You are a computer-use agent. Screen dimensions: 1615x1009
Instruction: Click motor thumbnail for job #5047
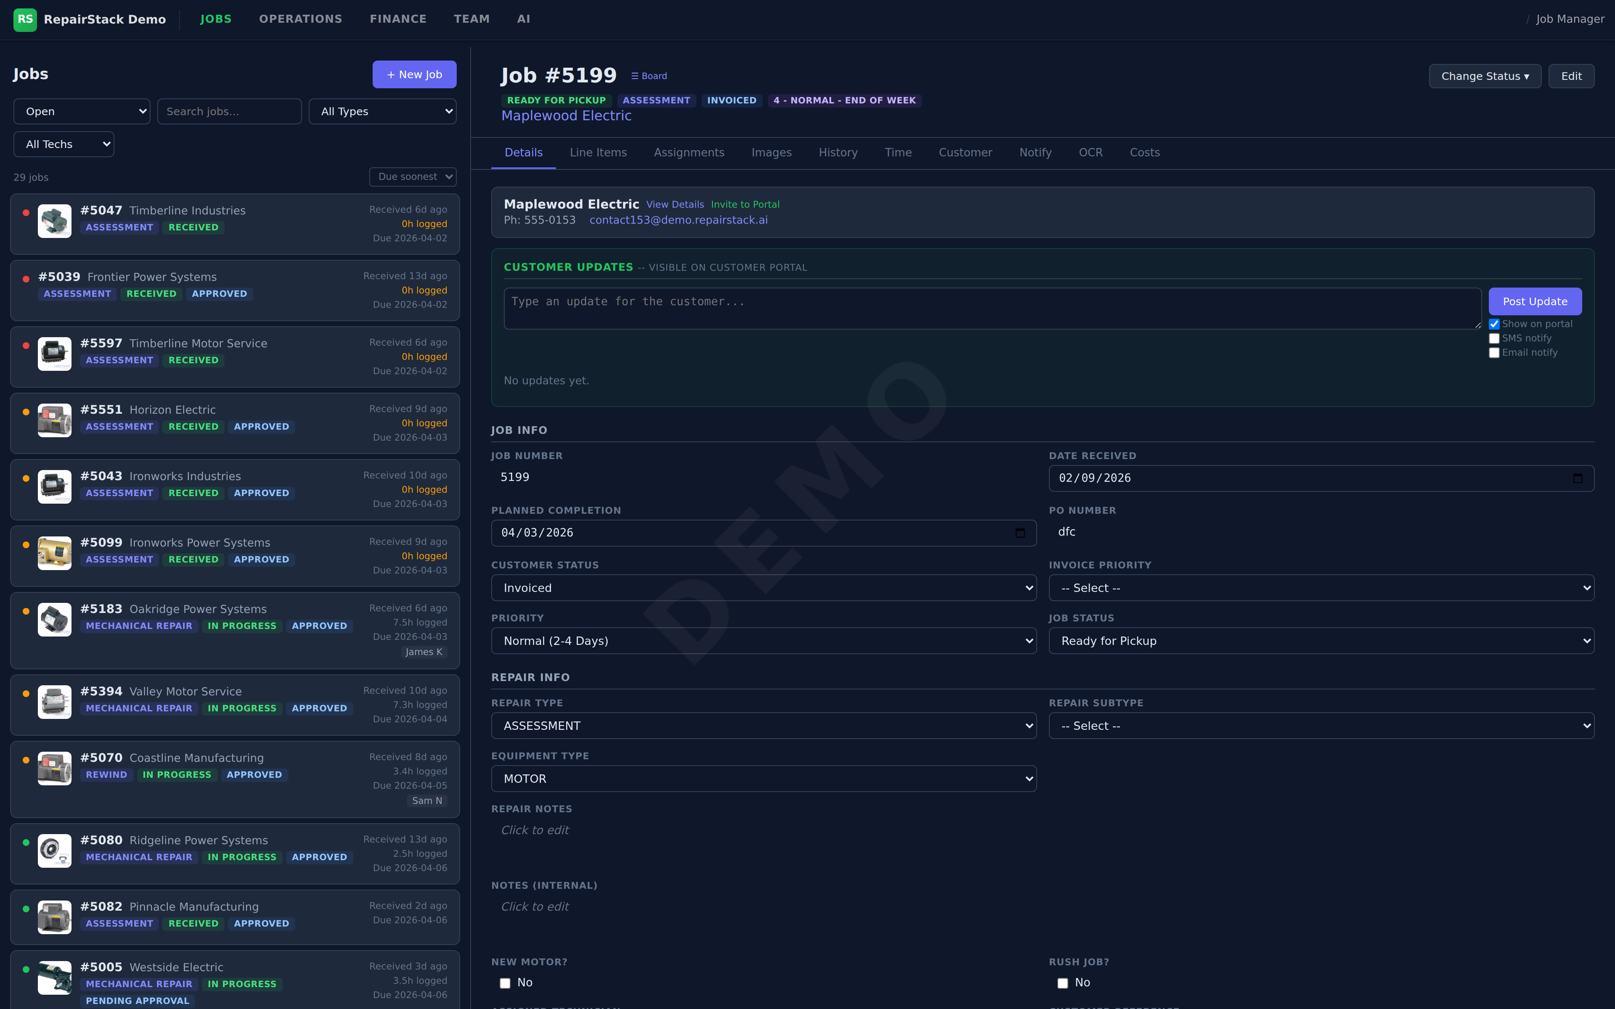(x=54, y=221)
